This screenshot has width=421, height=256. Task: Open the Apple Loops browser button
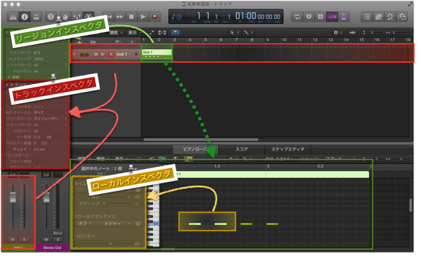coord(390,17)
